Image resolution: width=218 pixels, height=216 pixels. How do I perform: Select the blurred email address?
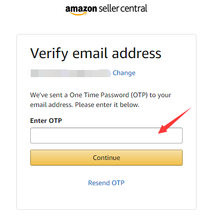(x=70, y=73)
